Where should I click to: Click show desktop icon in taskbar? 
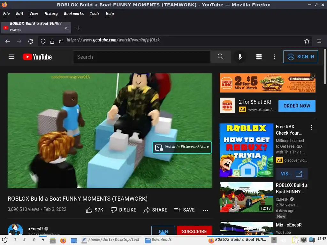74,241
